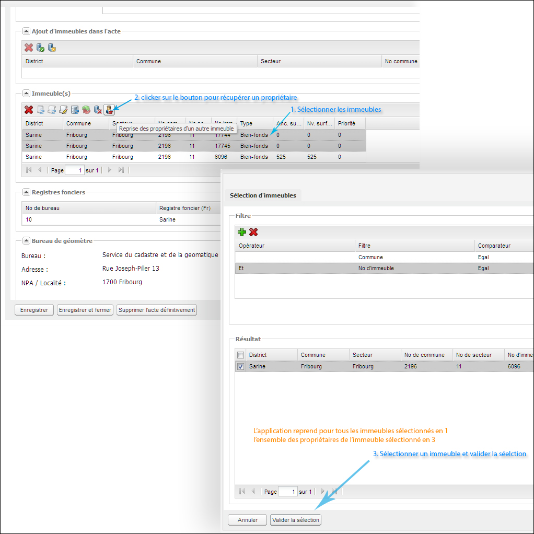The width and height of the screenshot is (534, 534).
Task: Click green and red refresh icon in Immeuble(s) toolbar
Action: tap(86, 110)
